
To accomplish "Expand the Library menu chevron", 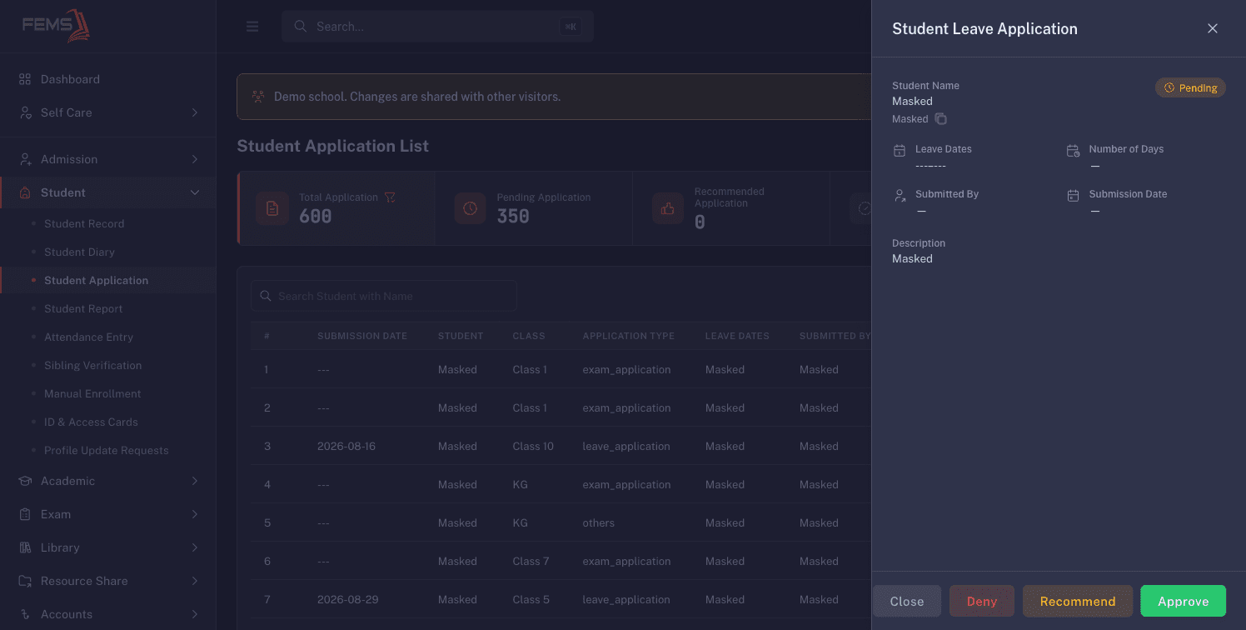I will pyautogui.click(x=195, y=547).
